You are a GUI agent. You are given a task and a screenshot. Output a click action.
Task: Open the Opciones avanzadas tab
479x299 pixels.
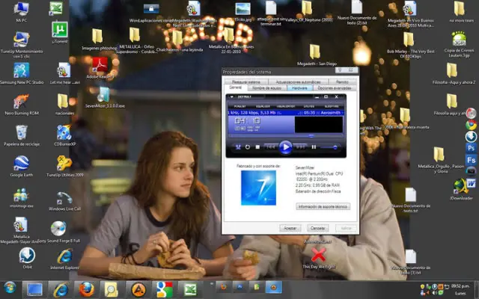tap(335, 88)
